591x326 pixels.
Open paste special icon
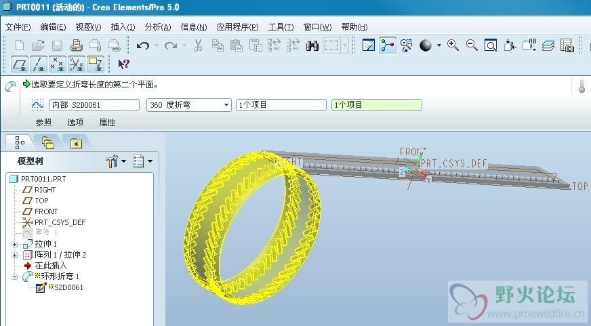tap(256, 45)
